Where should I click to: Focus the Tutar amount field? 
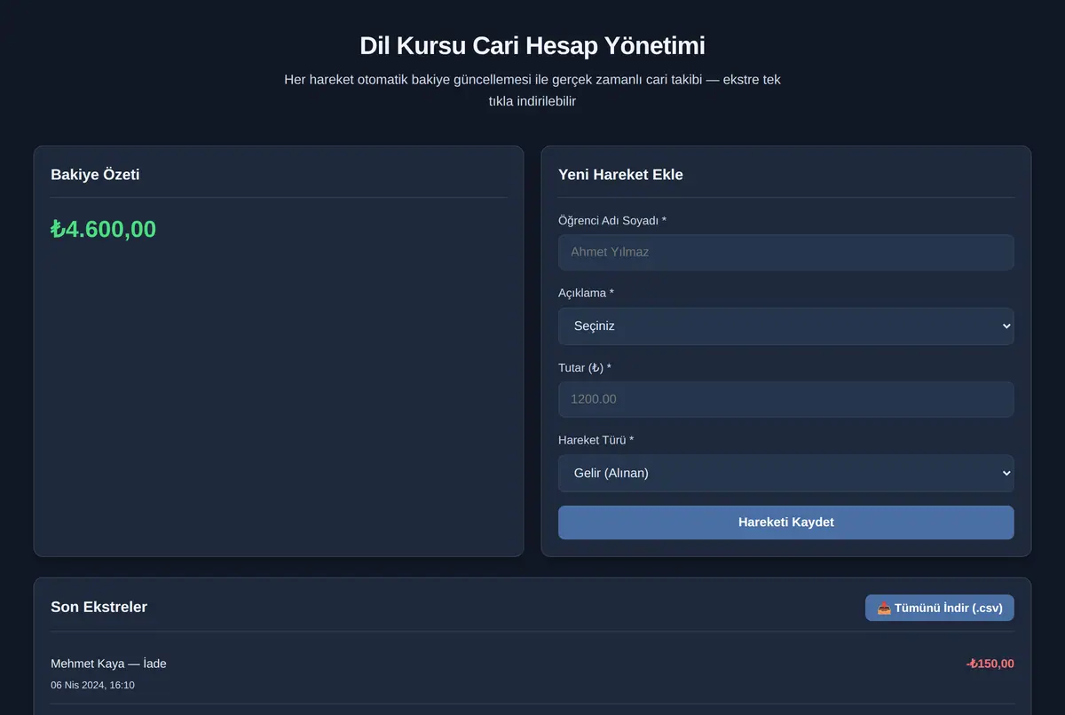click(x=785, y=399)
